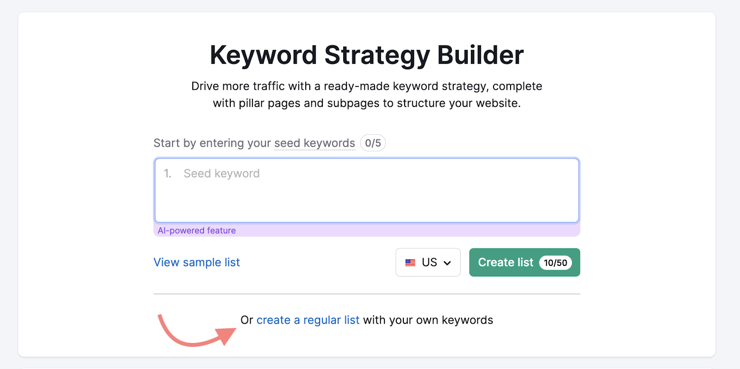Click the AI-powered feature label

(x=197, y=230)
